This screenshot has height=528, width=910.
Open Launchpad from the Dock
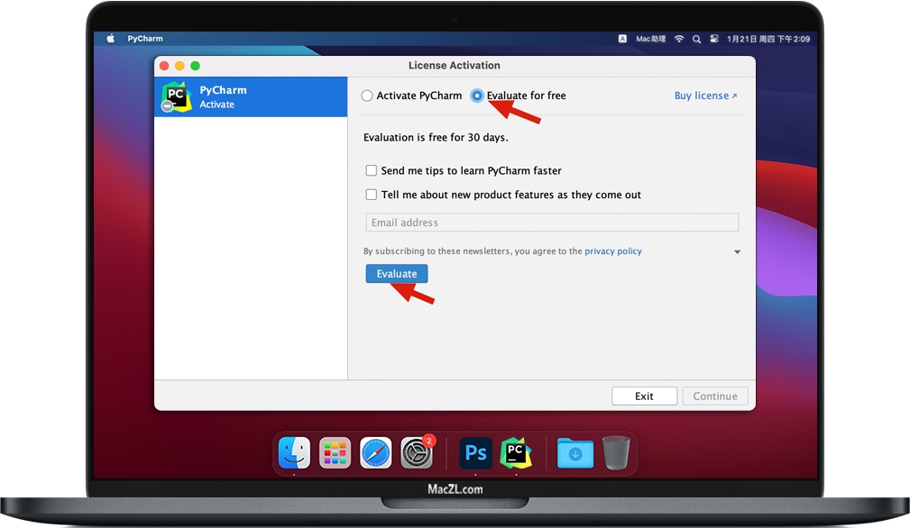335,452
